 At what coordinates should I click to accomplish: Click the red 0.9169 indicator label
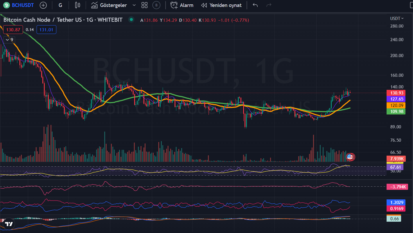pyautogui.click(x=396, y=209)
